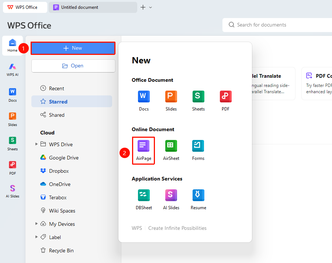Image resolution: width=332 pixels, height=263 pixels.
Task: Open Slides from the left sidebar
Action: point(13,119)
